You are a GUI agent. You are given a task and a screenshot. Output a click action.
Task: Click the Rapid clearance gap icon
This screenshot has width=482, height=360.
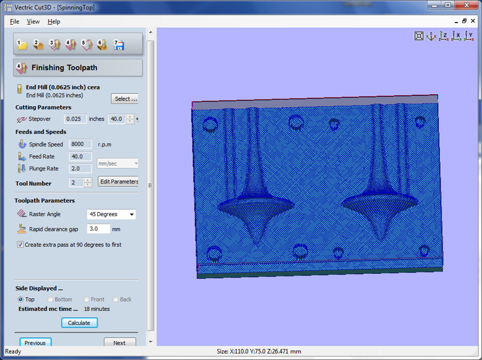[22, 229]
